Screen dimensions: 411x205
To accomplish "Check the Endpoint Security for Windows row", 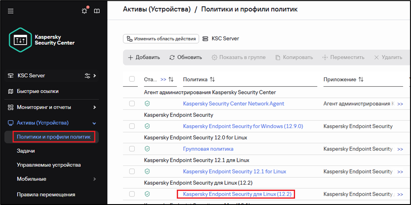I will click(132, 126).
